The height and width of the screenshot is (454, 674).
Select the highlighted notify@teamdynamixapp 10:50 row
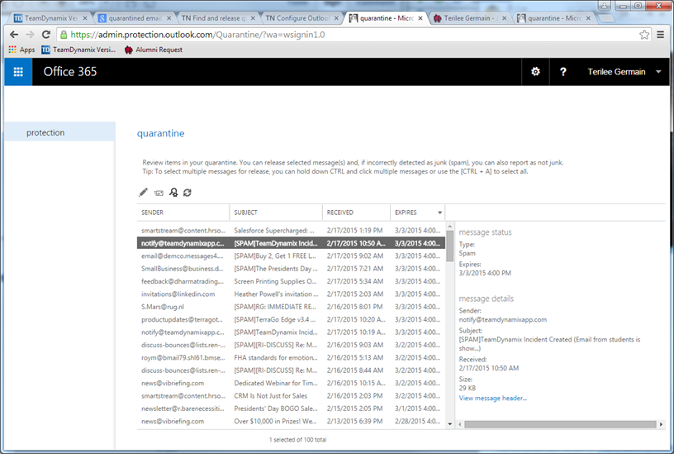(x=291, y=243)
